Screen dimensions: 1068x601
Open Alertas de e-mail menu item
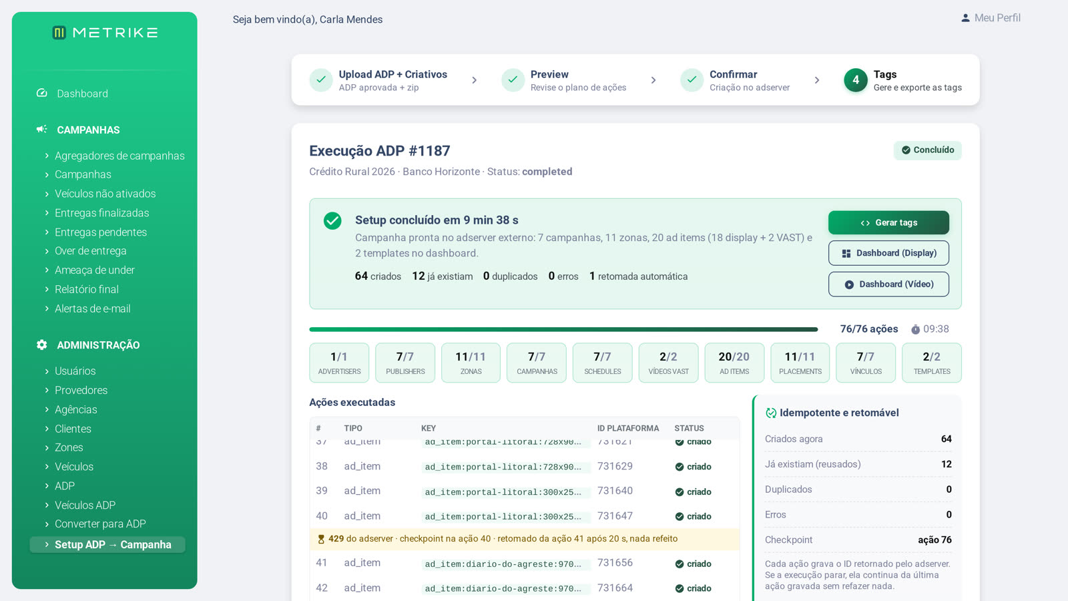pos(92,309)
